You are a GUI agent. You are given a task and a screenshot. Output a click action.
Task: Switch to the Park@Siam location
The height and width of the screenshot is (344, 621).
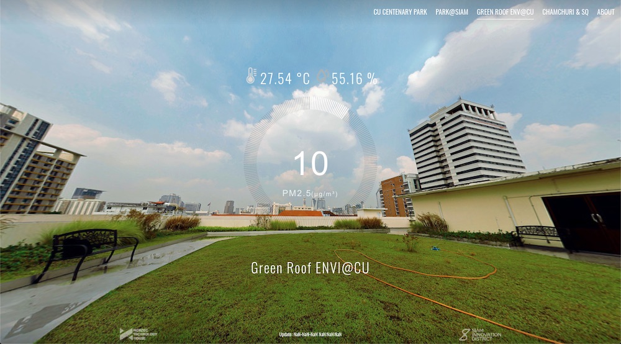pyautogui.click(x=451, y=12)
